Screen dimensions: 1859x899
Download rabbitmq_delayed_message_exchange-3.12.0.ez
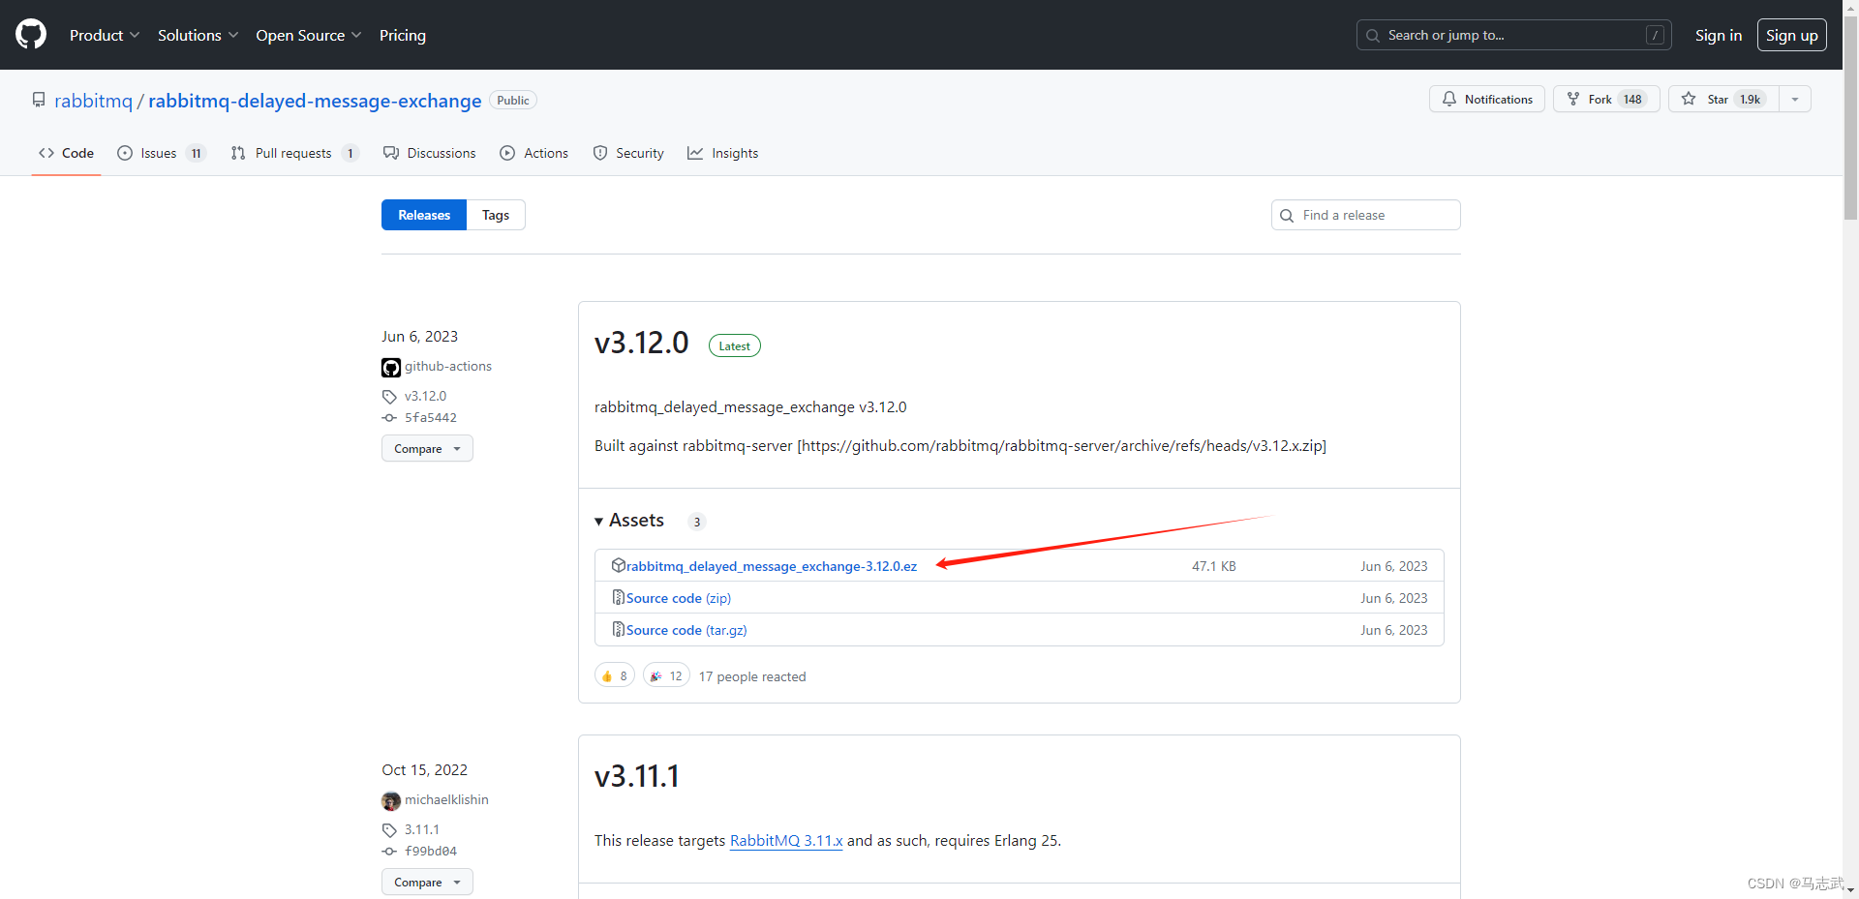coord(772,566)
